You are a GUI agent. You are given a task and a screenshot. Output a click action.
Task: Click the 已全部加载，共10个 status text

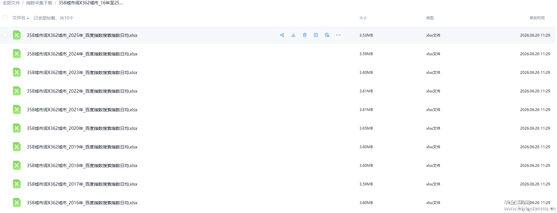pos(54,18)
